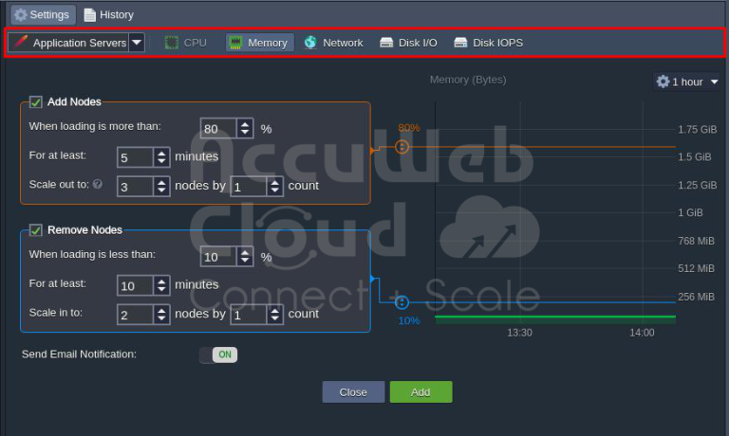The image size is (729, 436).
Task: Select the Memory trigger icon
Action: pyautogui.click(x=234, y=43)
